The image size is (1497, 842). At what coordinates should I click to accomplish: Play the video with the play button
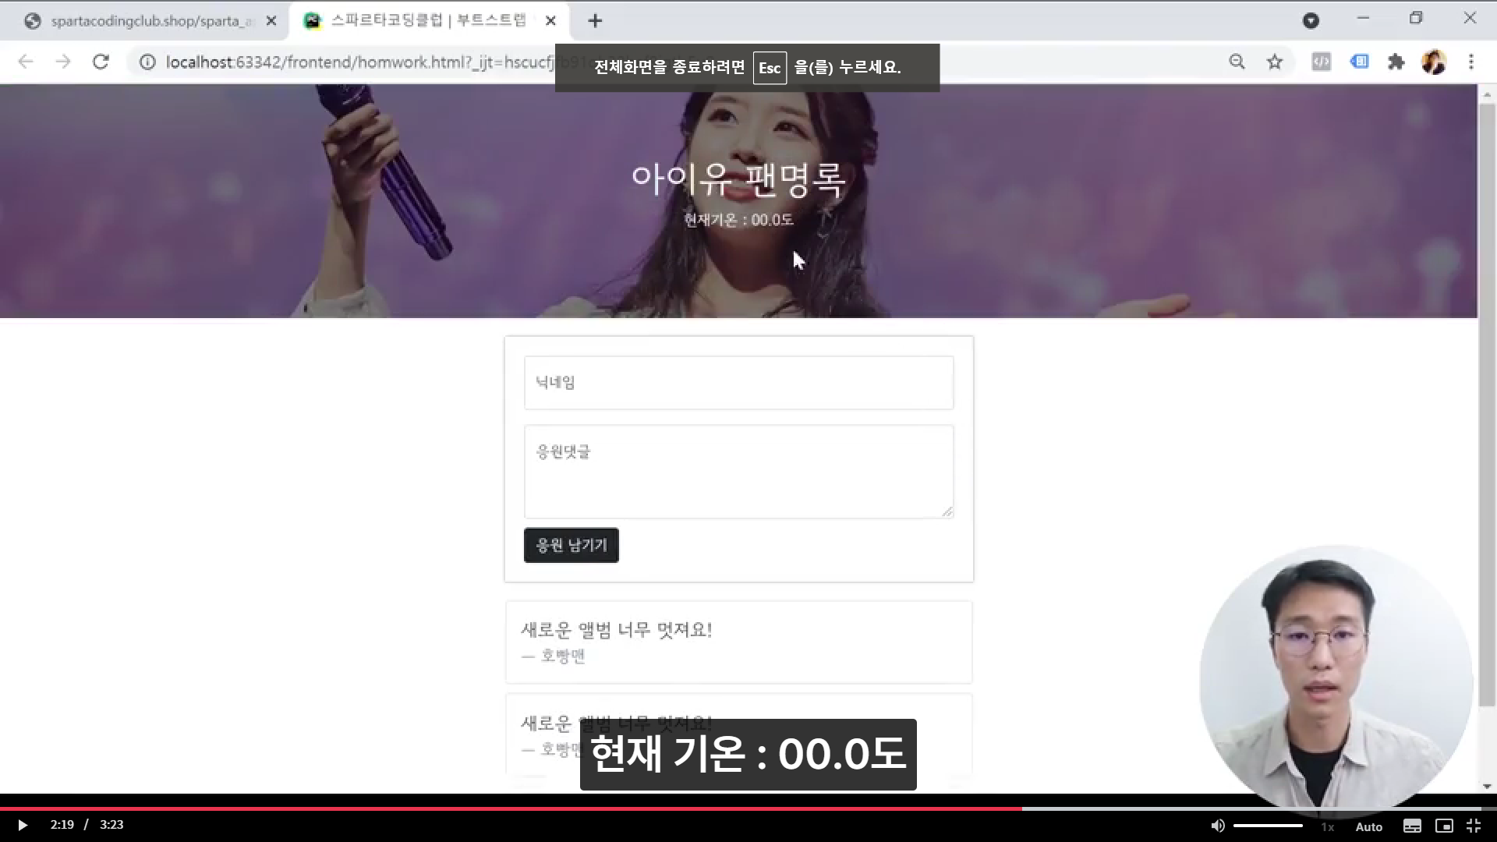(x=22, y=825)
